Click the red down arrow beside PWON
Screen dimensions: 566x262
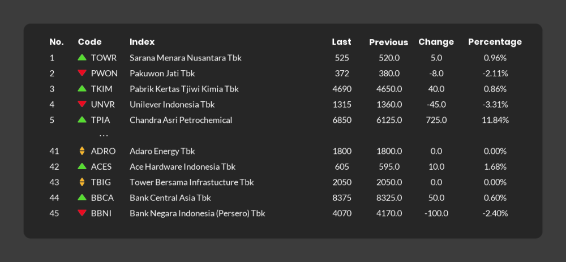pyautogui.click(x=82, y=73)
